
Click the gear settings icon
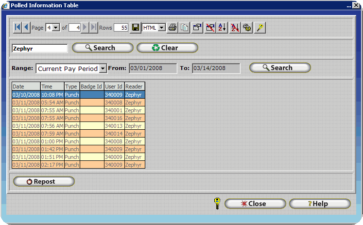[x=247, y=28]
